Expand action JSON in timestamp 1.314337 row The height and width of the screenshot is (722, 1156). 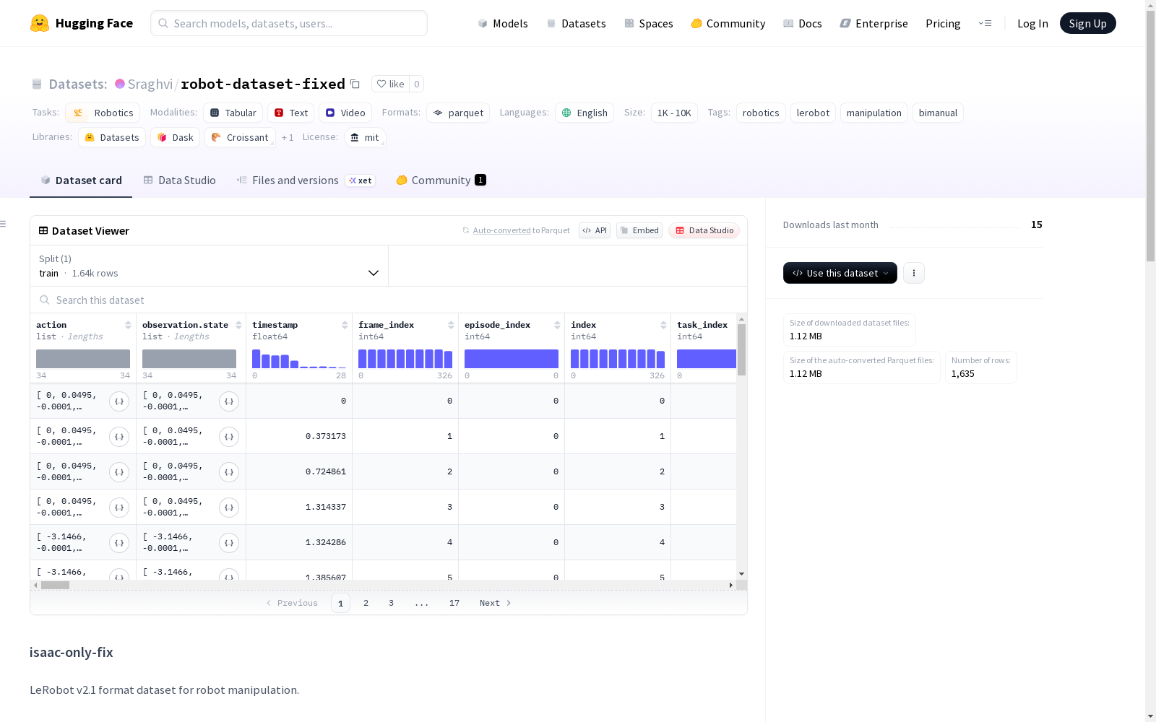tap(119, 508)
